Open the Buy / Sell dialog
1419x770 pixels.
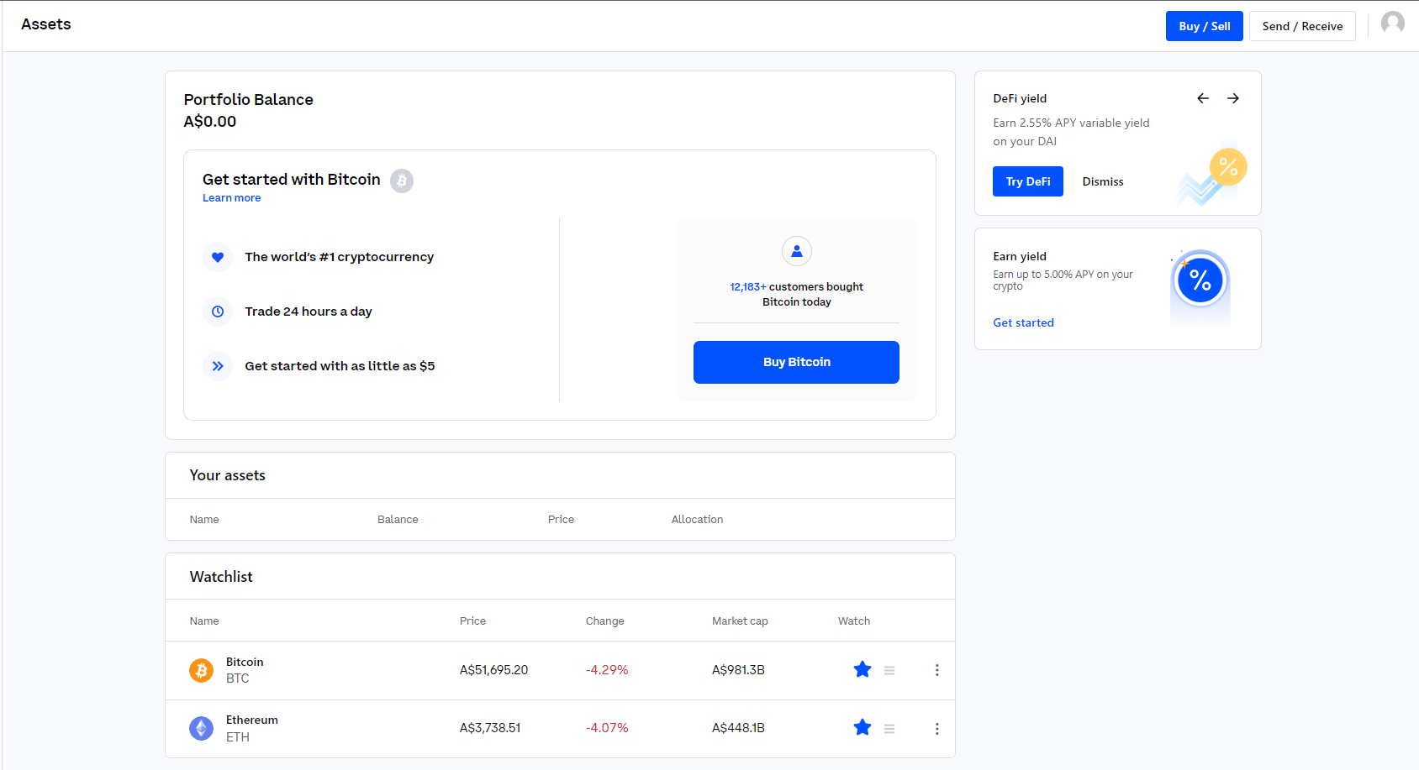[x=1204, y=26]
